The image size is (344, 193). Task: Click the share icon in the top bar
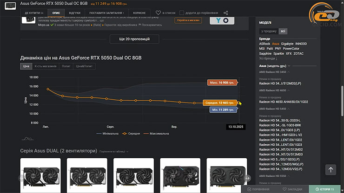point(226,13)
